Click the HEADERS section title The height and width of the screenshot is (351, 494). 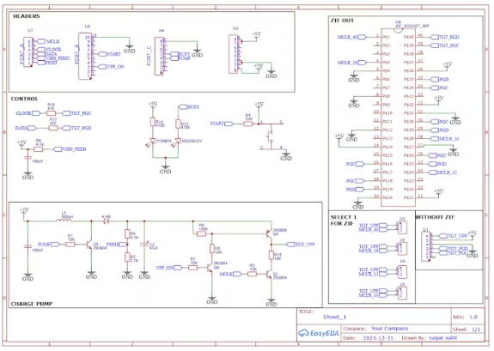coord(27,16)
